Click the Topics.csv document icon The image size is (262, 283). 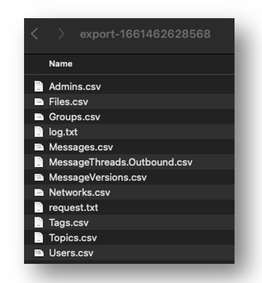[x=39, y=237]
